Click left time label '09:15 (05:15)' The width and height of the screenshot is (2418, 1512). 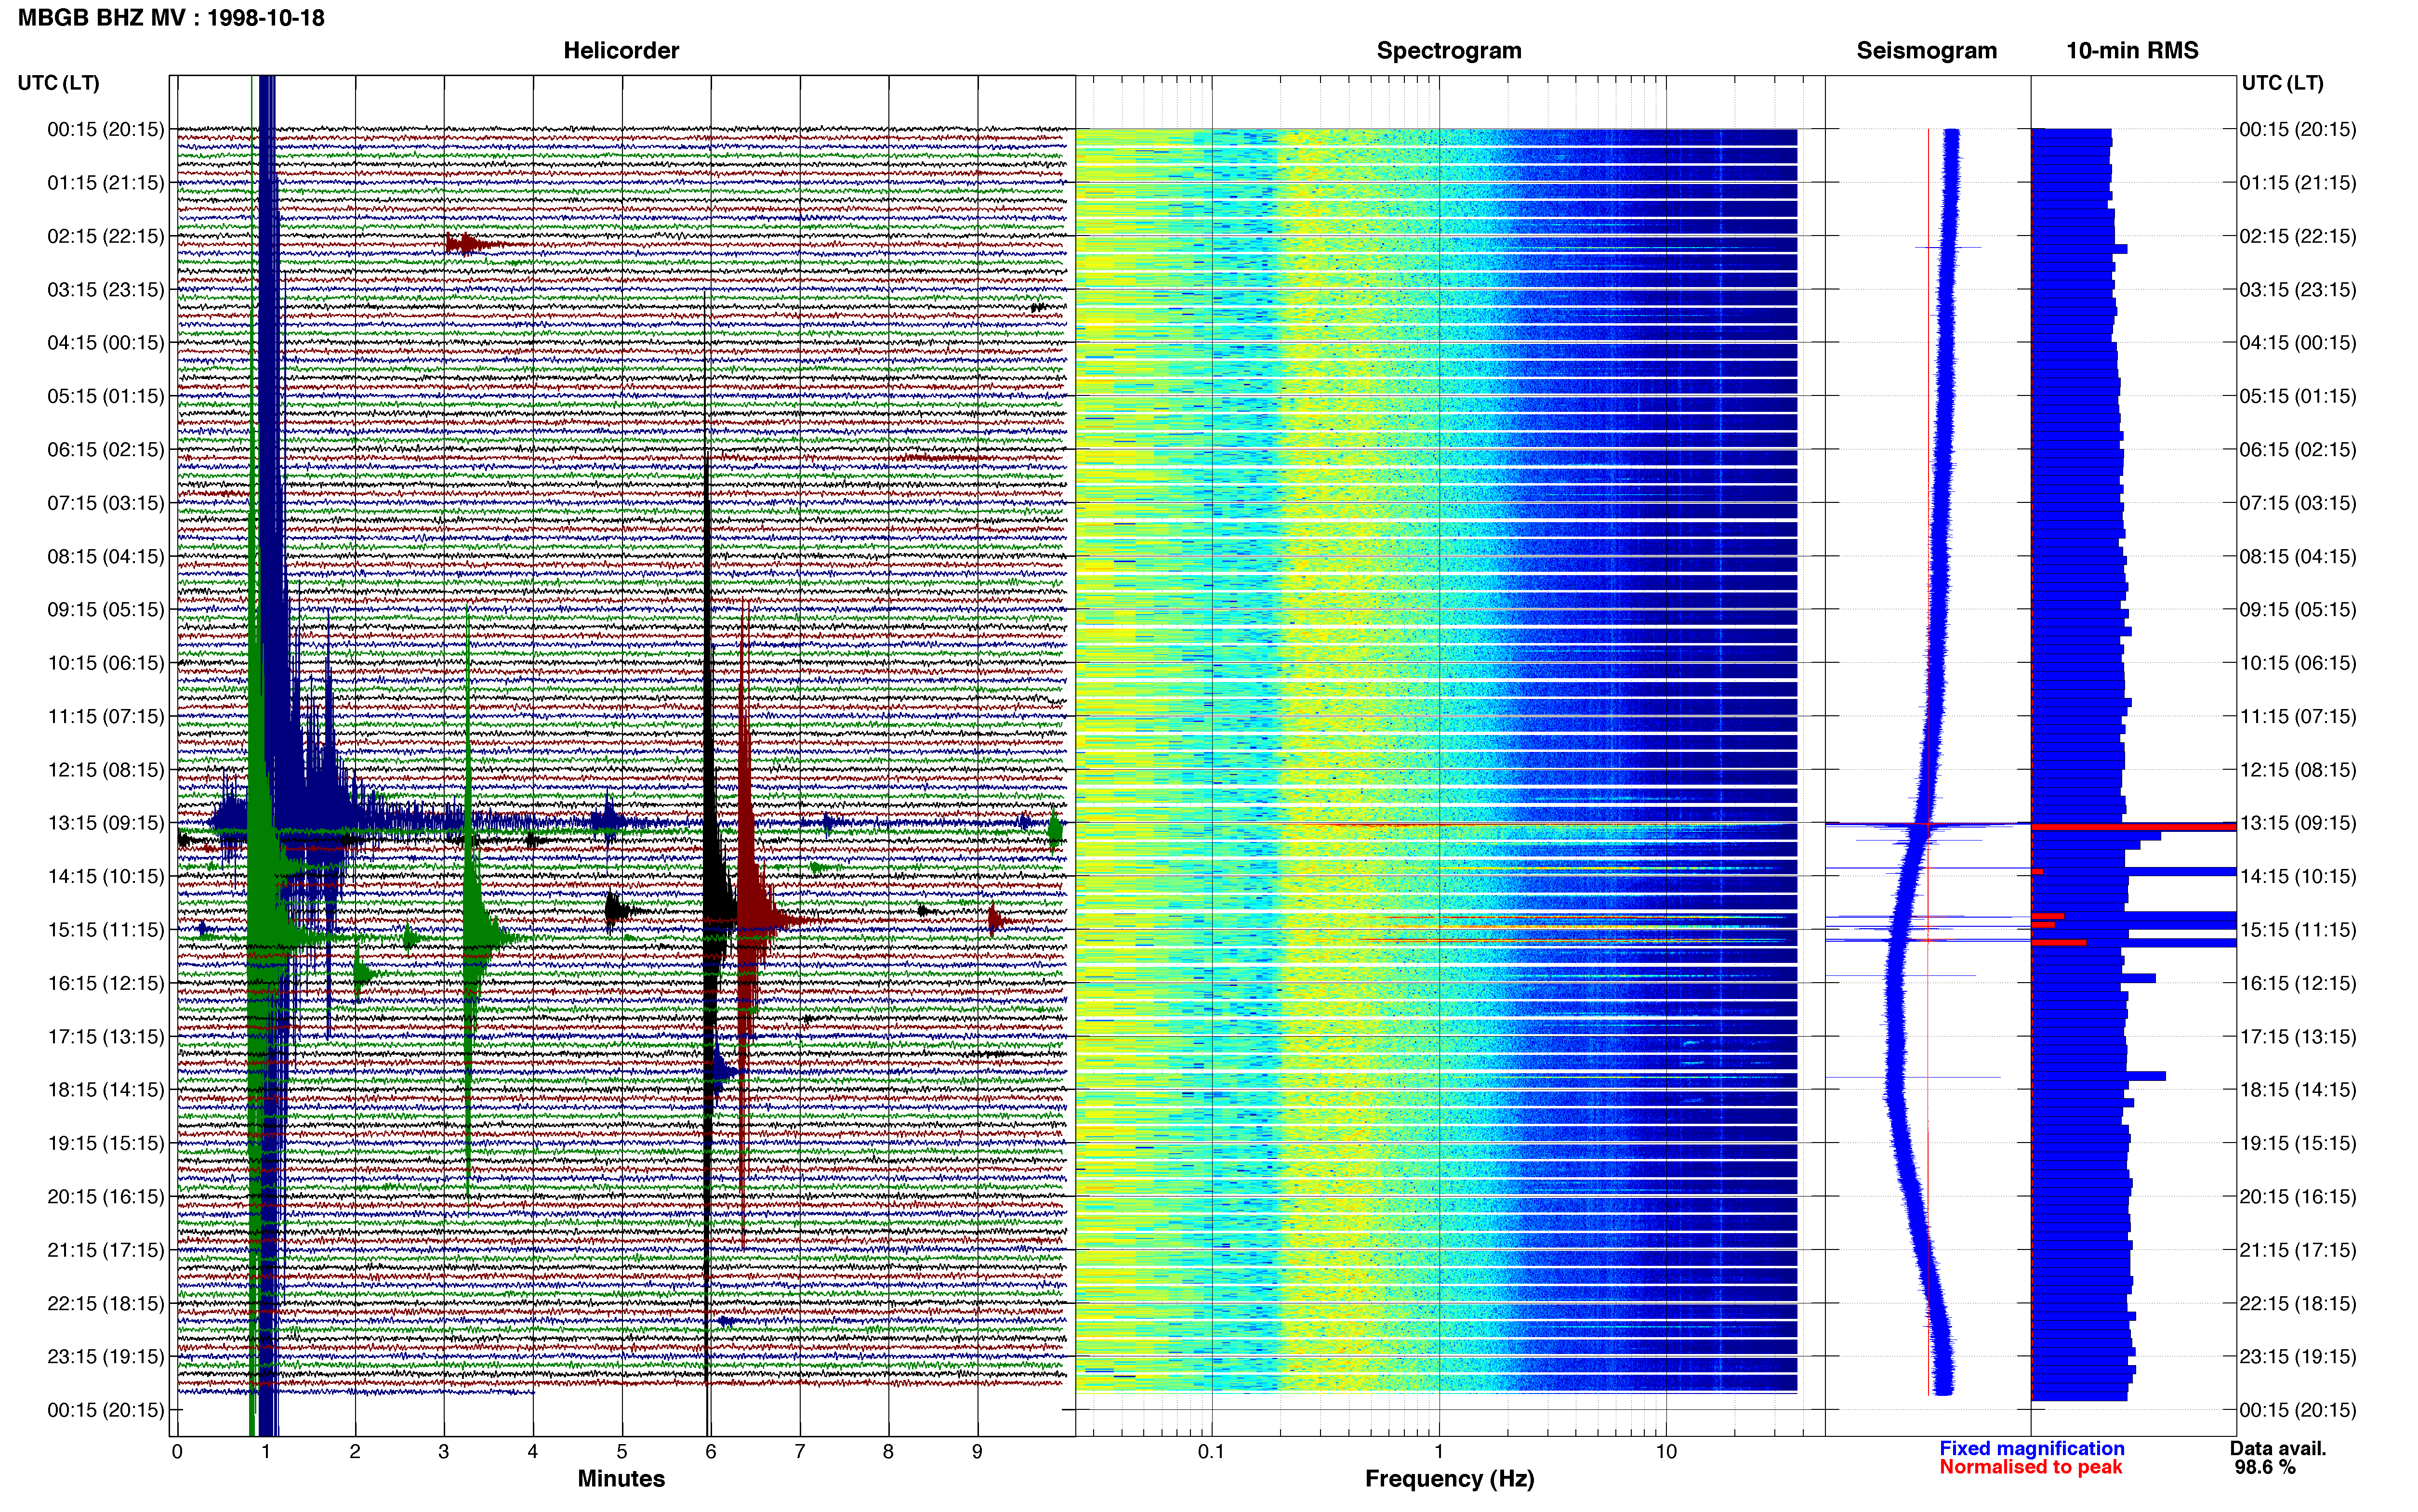pos(106,610)
